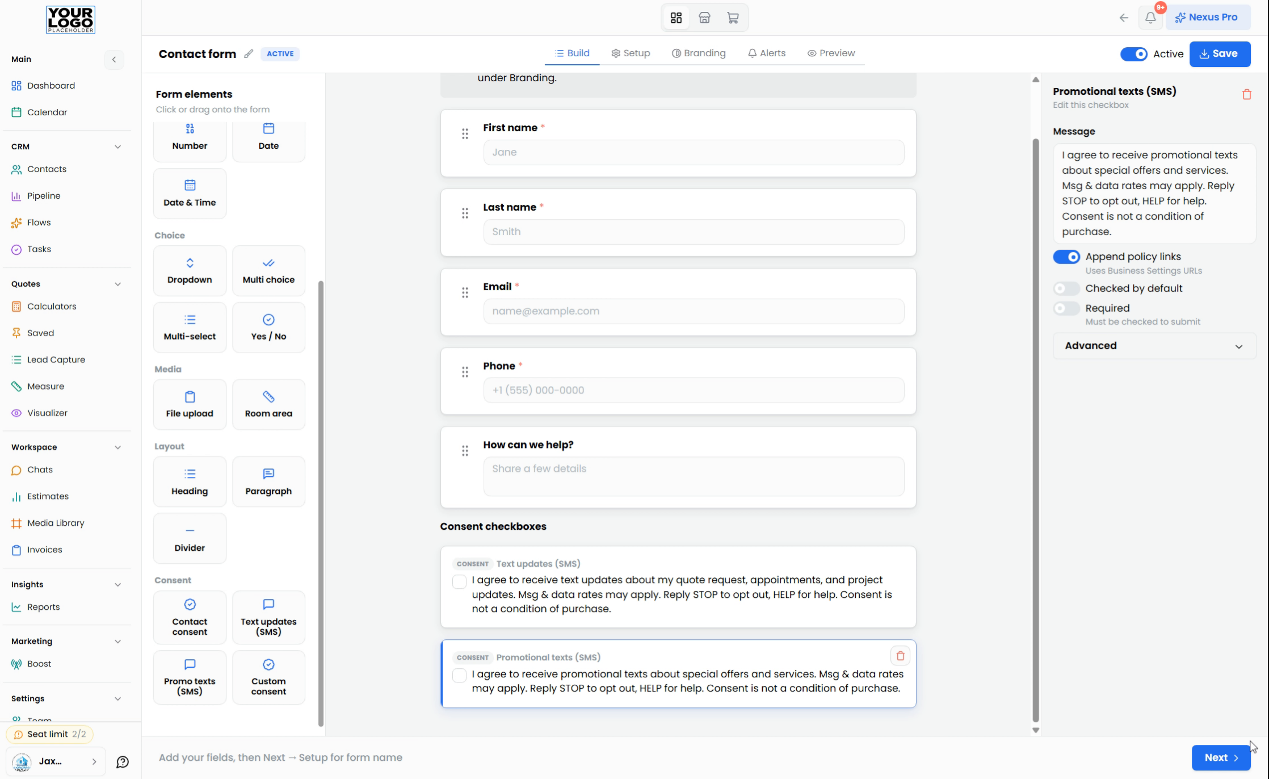This screenshot has width=1269, height=779.
Task: Add a Room area element
Action: pos(268,405)
